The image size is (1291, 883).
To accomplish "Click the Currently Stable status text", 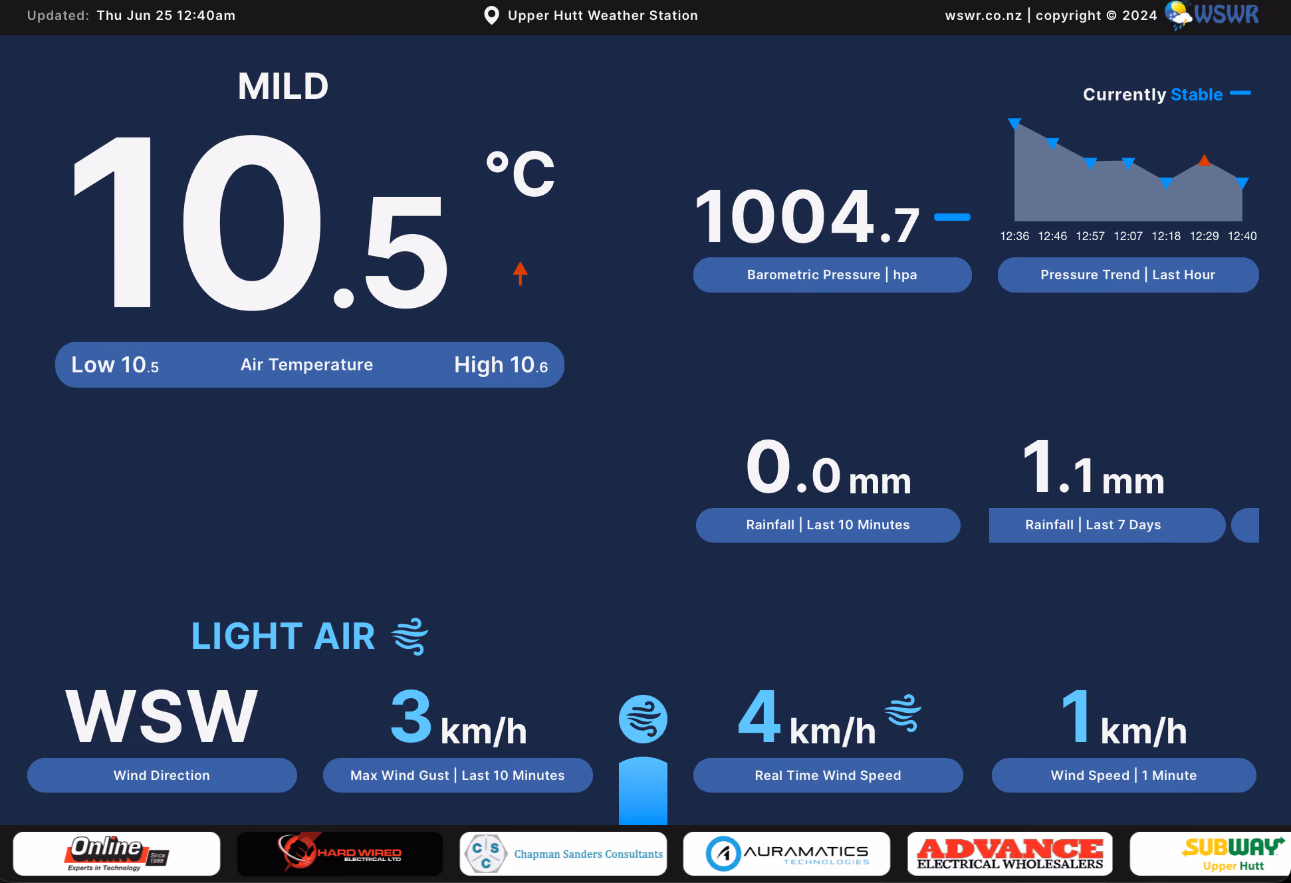I will [1153, 94].
